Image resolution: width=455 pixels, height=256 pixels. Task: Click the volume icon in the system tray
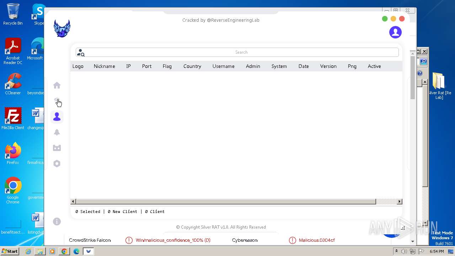tap(404, 251)
